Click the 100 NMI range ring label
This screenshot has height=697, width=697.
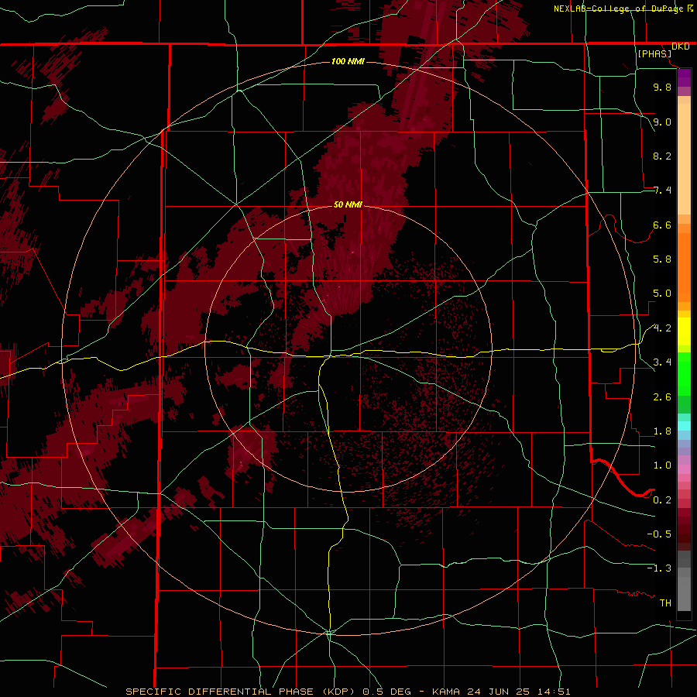tap(348, 61)
